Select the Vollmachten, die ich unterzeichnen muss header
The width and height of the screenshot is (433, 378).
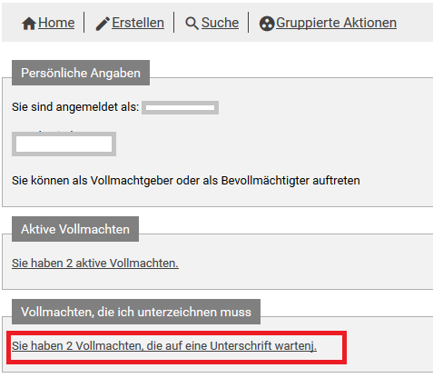[x=136, y=312]
